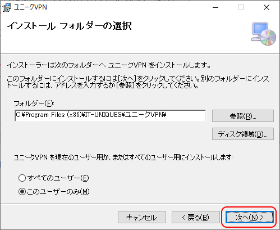280x230 pixels.
Task: Click into the フォルダー path text box
Action: (111, 116)
